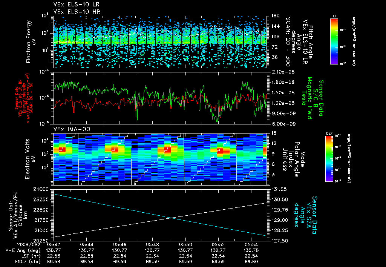Click the 129.00 SZA tick label
Screen dimensions: 386x267
coord(279,220)
